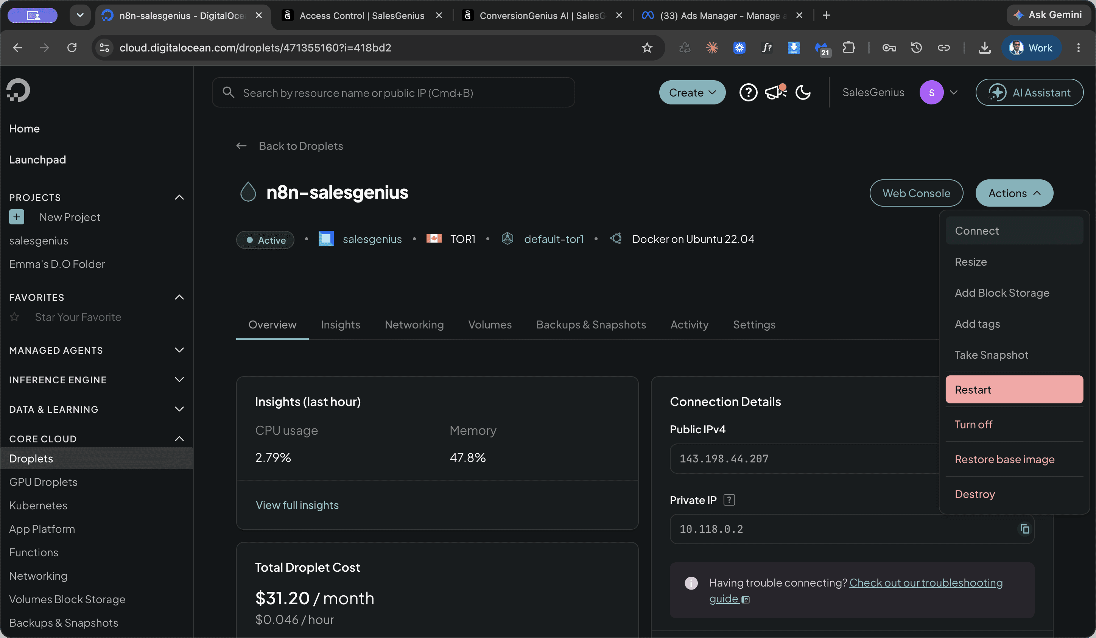Expand the Managed Agents section
The image size is (1096, 638).
pos(179,350)
